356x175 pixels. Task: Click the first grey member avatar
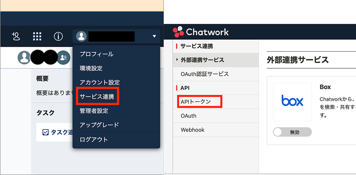coord(24,58)
